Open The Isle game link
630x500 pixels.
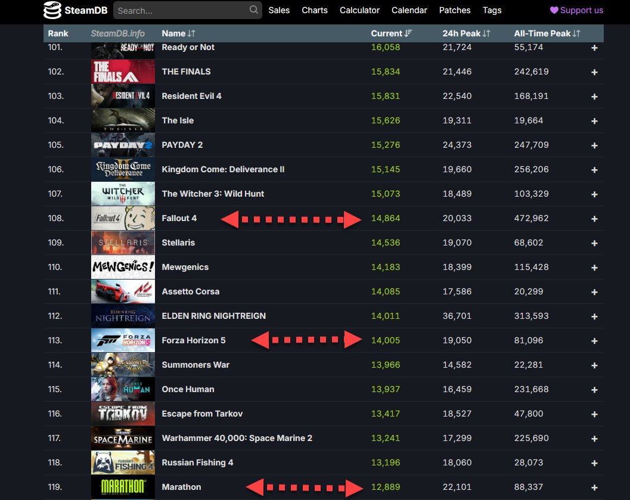(x=178, y=120)
